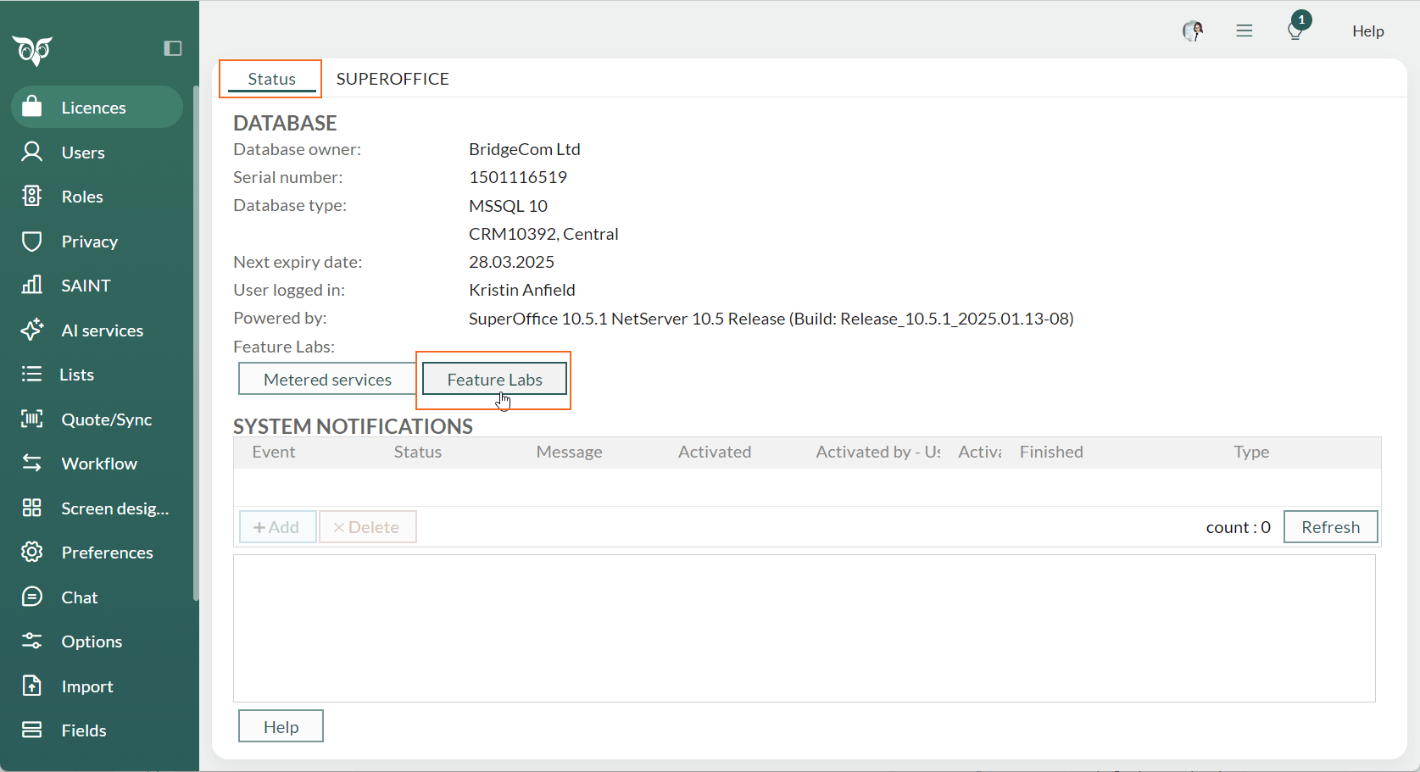Select the Options sliders icon

pyautogui.click(x=32, y=641)
